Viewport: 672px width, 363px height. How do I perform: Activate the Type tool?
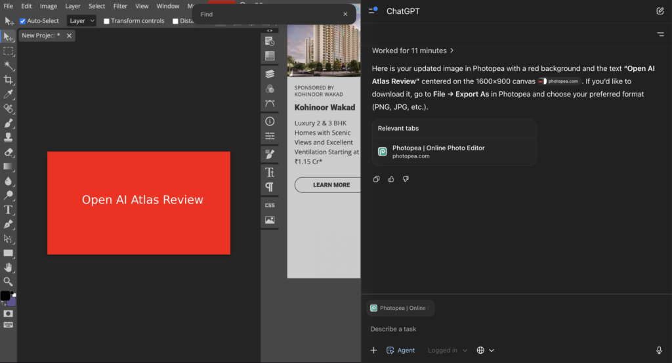pos(9,210)
